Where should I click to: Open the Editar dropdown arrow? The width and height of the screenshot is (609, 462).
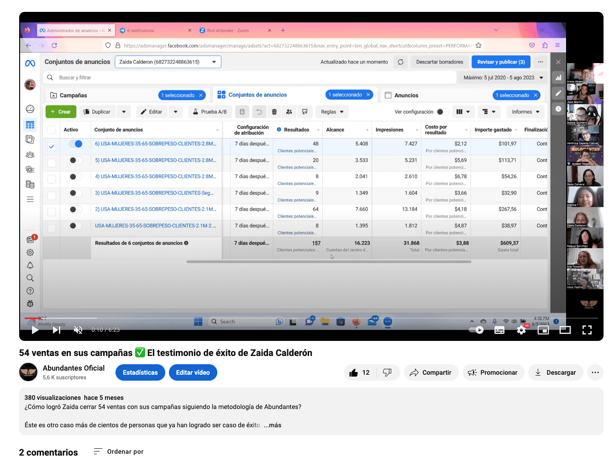coord(176,112)
